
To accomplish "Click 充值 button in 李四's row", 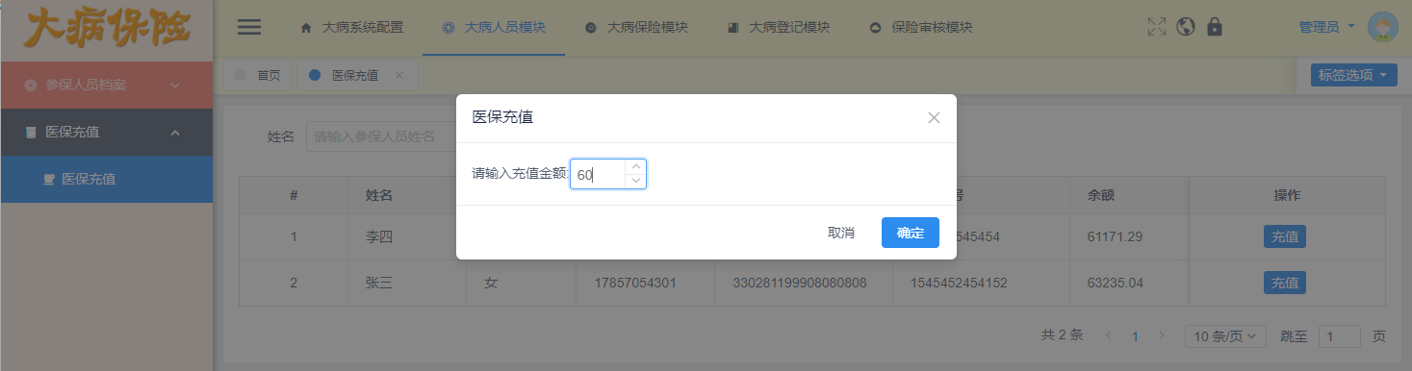I will click(x=1285, y=236).
